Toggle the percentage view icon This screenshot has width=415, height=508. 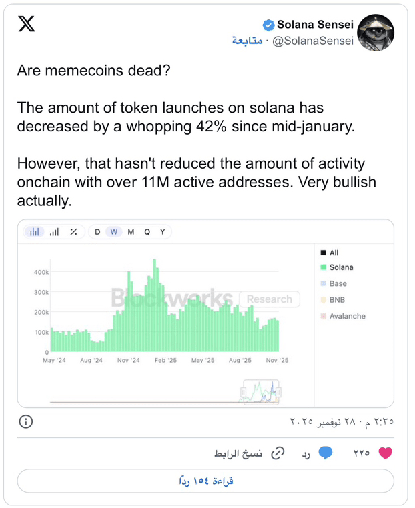(x=73, y=232)
